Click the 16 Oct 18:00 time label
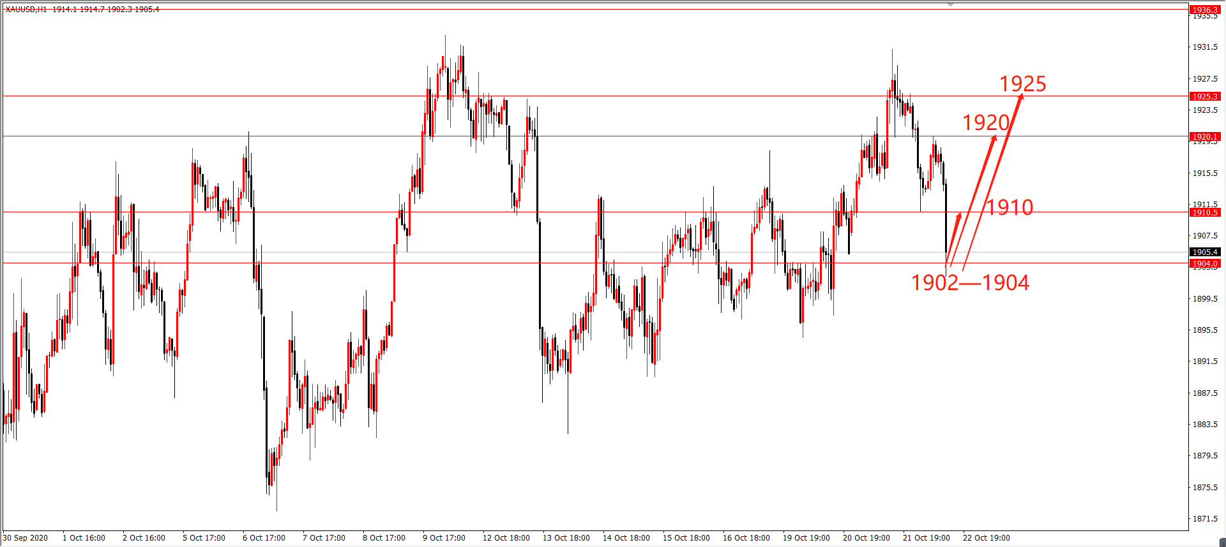The width and height of the screenshot is (1226, 547). click(x=746, y=537)
